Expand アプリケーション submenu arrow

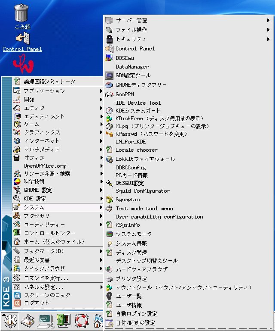coord(101,91)
